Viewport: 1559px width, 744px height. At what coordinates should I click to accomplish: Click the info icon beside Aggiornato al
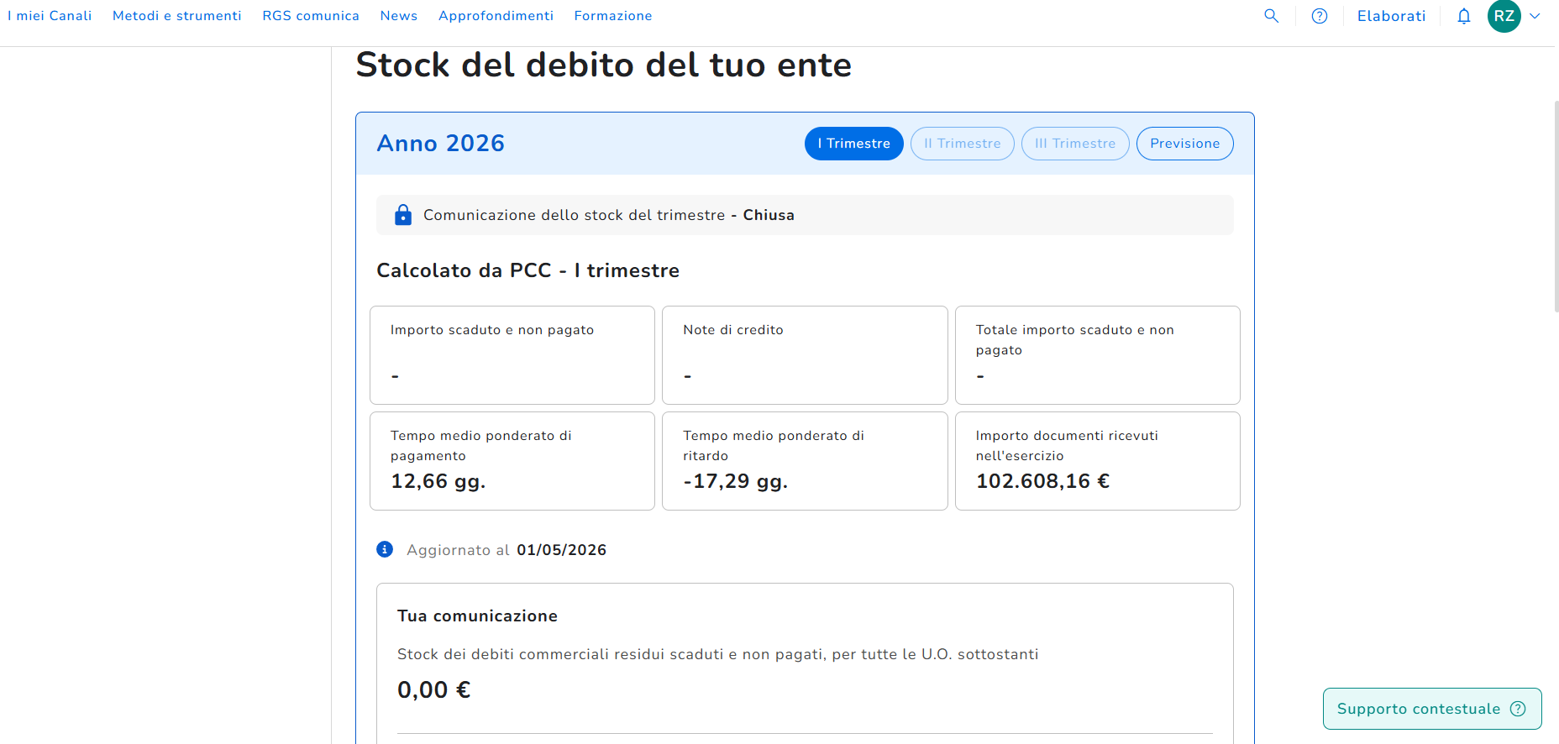pyautogui.click(x=385, y=549)
